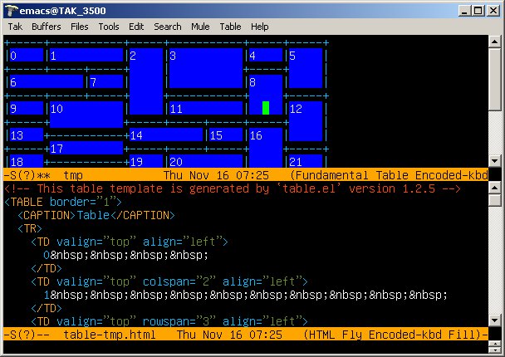The height and width of the screenshot is (357, 505).
Task: Maximize the Emacs window
Action: point(478,9)
